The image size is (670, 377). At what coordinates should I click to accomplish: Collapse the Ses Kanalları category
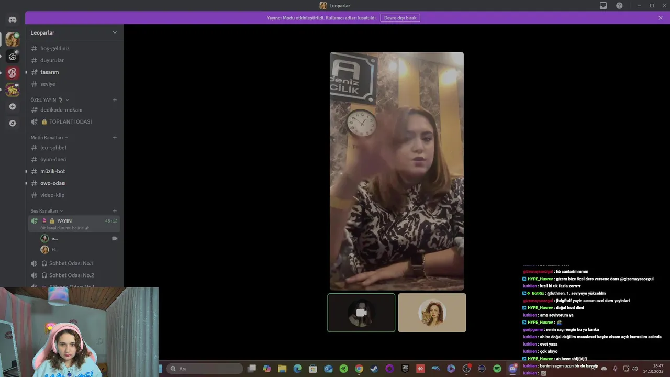47,211
